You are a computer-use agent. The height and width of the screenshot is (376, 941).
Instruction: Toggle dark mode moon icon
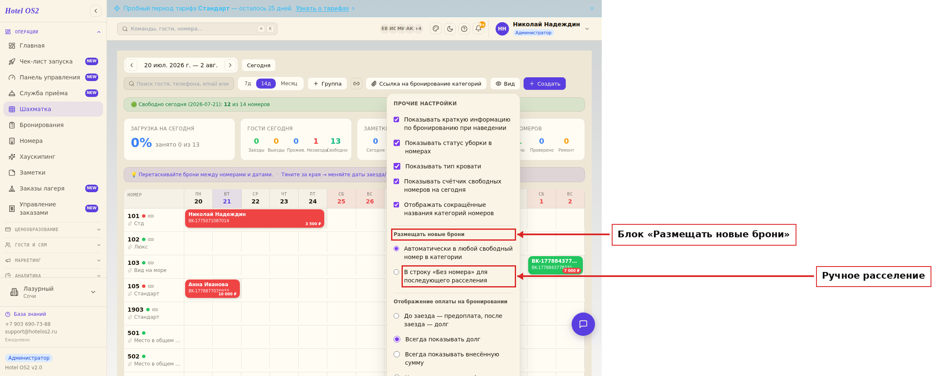(x=450, y=29)
